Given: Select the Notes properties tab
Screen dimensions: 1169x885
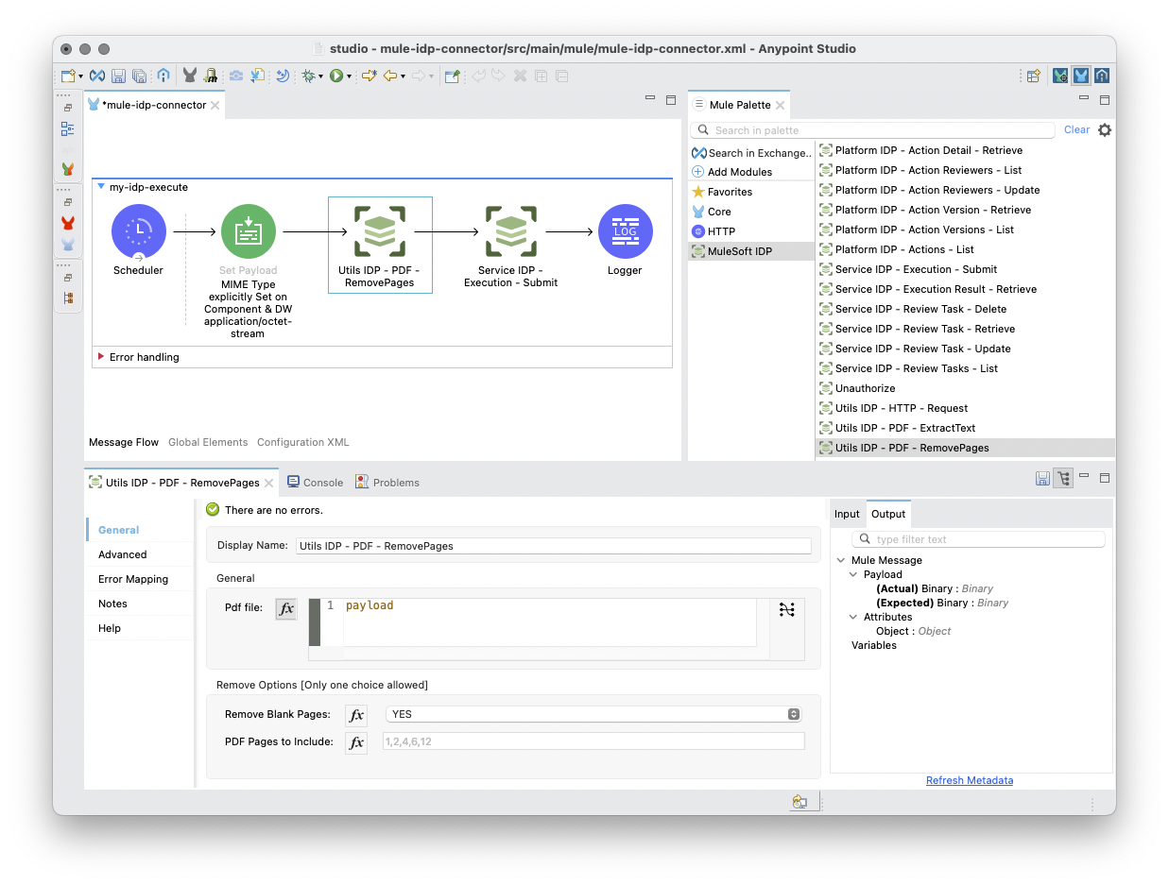Looking at the screenshot, I should click(x=112, y=604).
